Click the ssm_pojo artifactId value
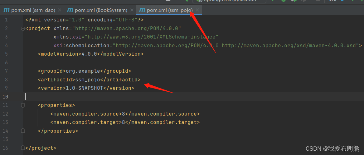The height and width of the screenshot is (155, 364). pos(88,80)
